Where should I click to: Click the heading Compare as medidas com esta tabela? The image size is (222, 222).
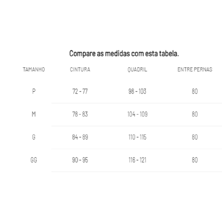(124, 53)
